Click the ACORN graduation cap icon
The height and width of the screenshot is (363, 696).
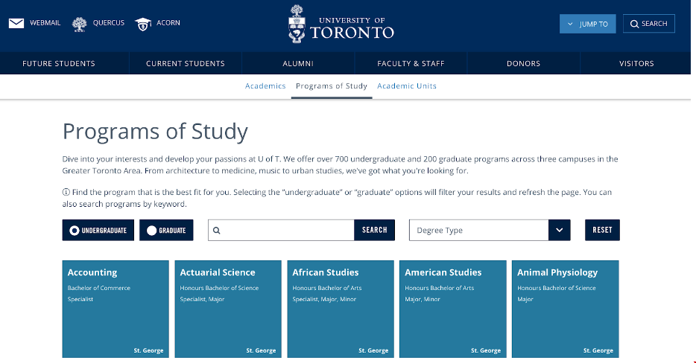143,24
